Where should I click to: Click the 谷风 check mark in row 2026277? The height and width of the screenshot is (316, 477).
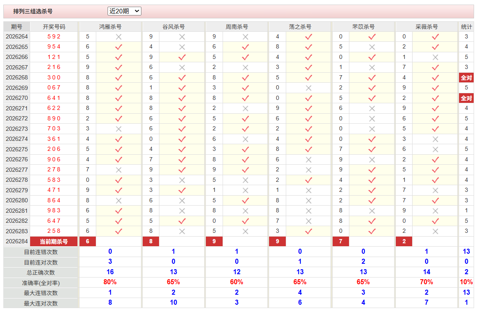182,170
